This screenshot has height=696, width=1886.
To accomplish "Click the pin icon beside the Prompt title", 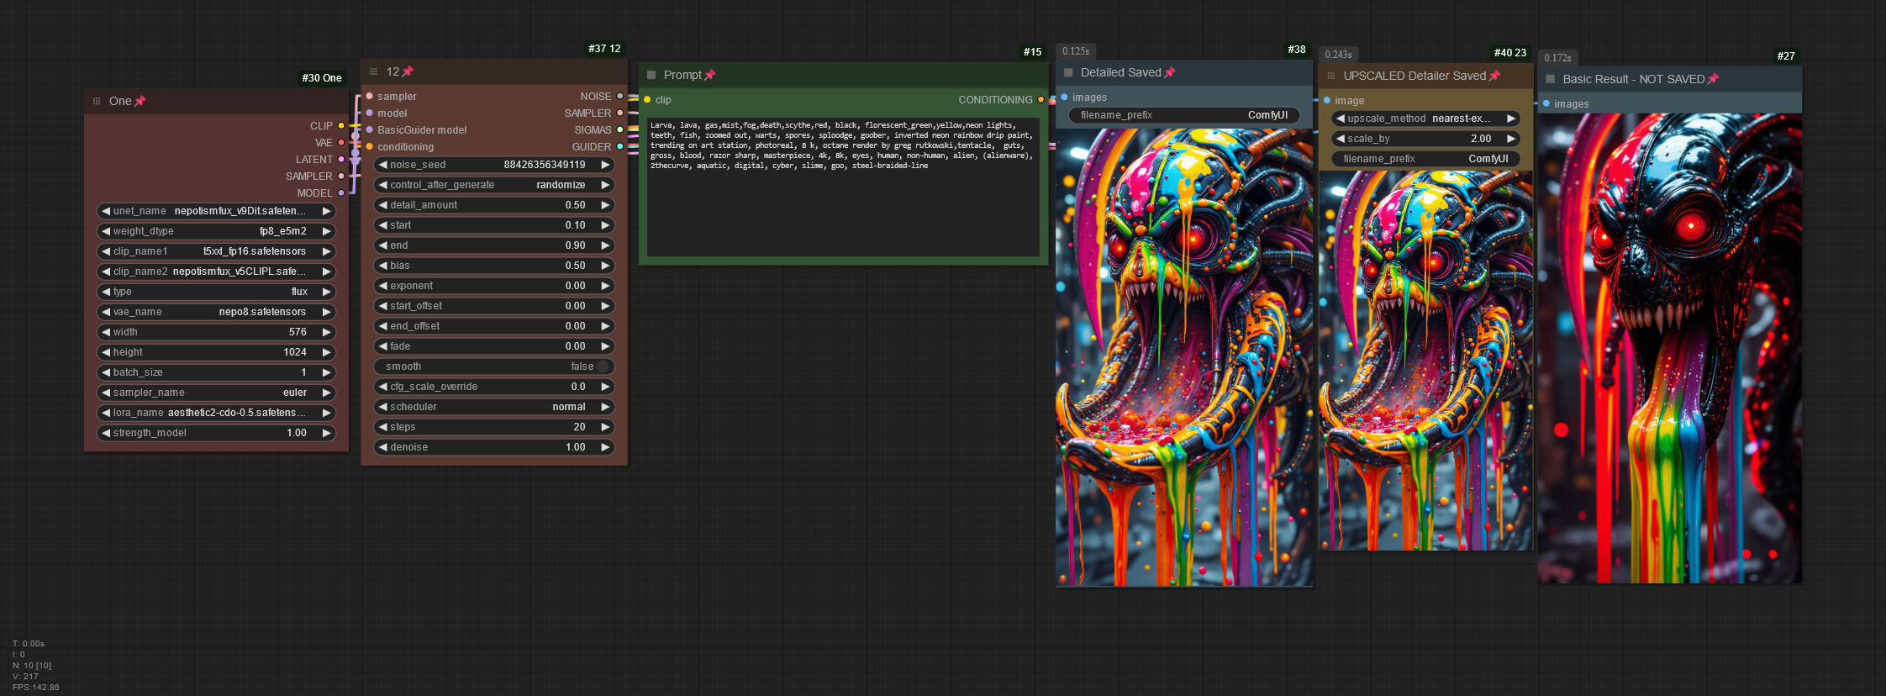I will point(710,75).
